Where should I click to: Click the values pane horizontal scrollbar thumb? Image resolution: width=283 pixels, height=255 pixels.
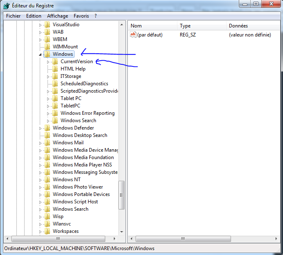tap(183, 239)
